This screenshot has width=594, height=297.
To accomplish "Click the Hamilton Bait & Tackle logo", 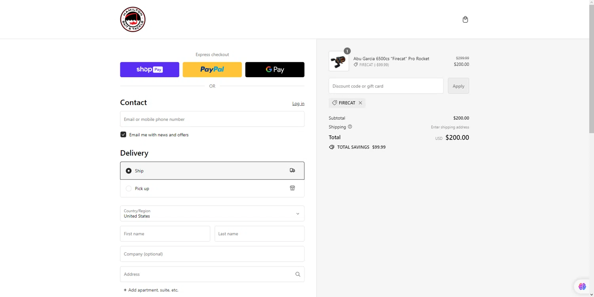I will 133,19.
